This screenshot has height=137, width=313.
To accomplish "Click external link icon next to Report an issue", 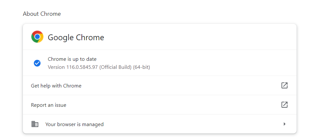I will [284, 105].
